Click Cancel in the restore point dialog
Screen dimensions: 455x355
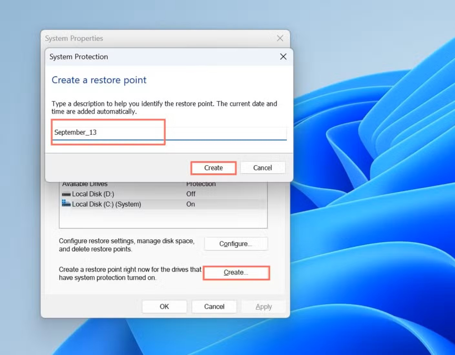pos(263,167)
